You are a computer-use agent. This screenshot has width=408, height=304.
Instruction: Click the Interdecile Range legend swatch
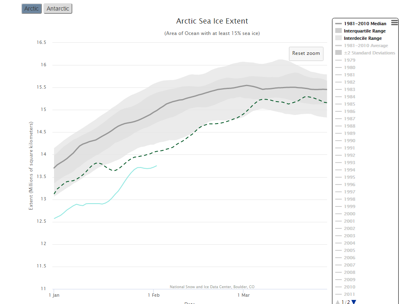339,38
